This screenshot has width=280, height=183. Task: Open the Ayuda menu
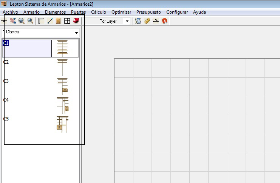[199, 12]
